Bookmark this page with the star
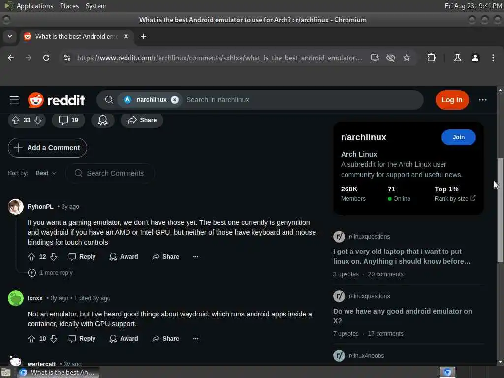Screen dimensions: 504x378 (407, 58)
